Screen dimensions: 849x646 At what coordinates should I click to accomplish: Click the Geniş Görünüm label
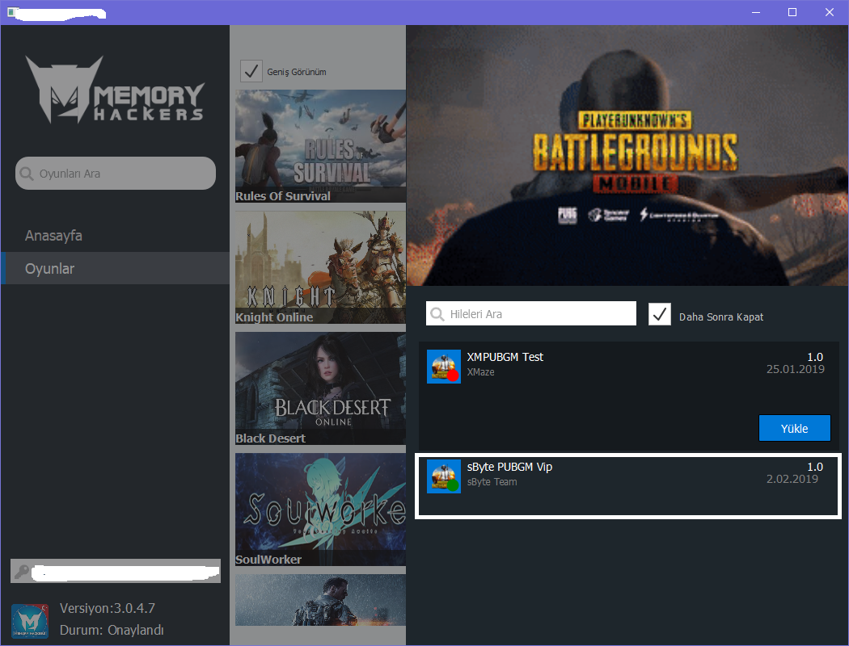(x=297, y=72)
